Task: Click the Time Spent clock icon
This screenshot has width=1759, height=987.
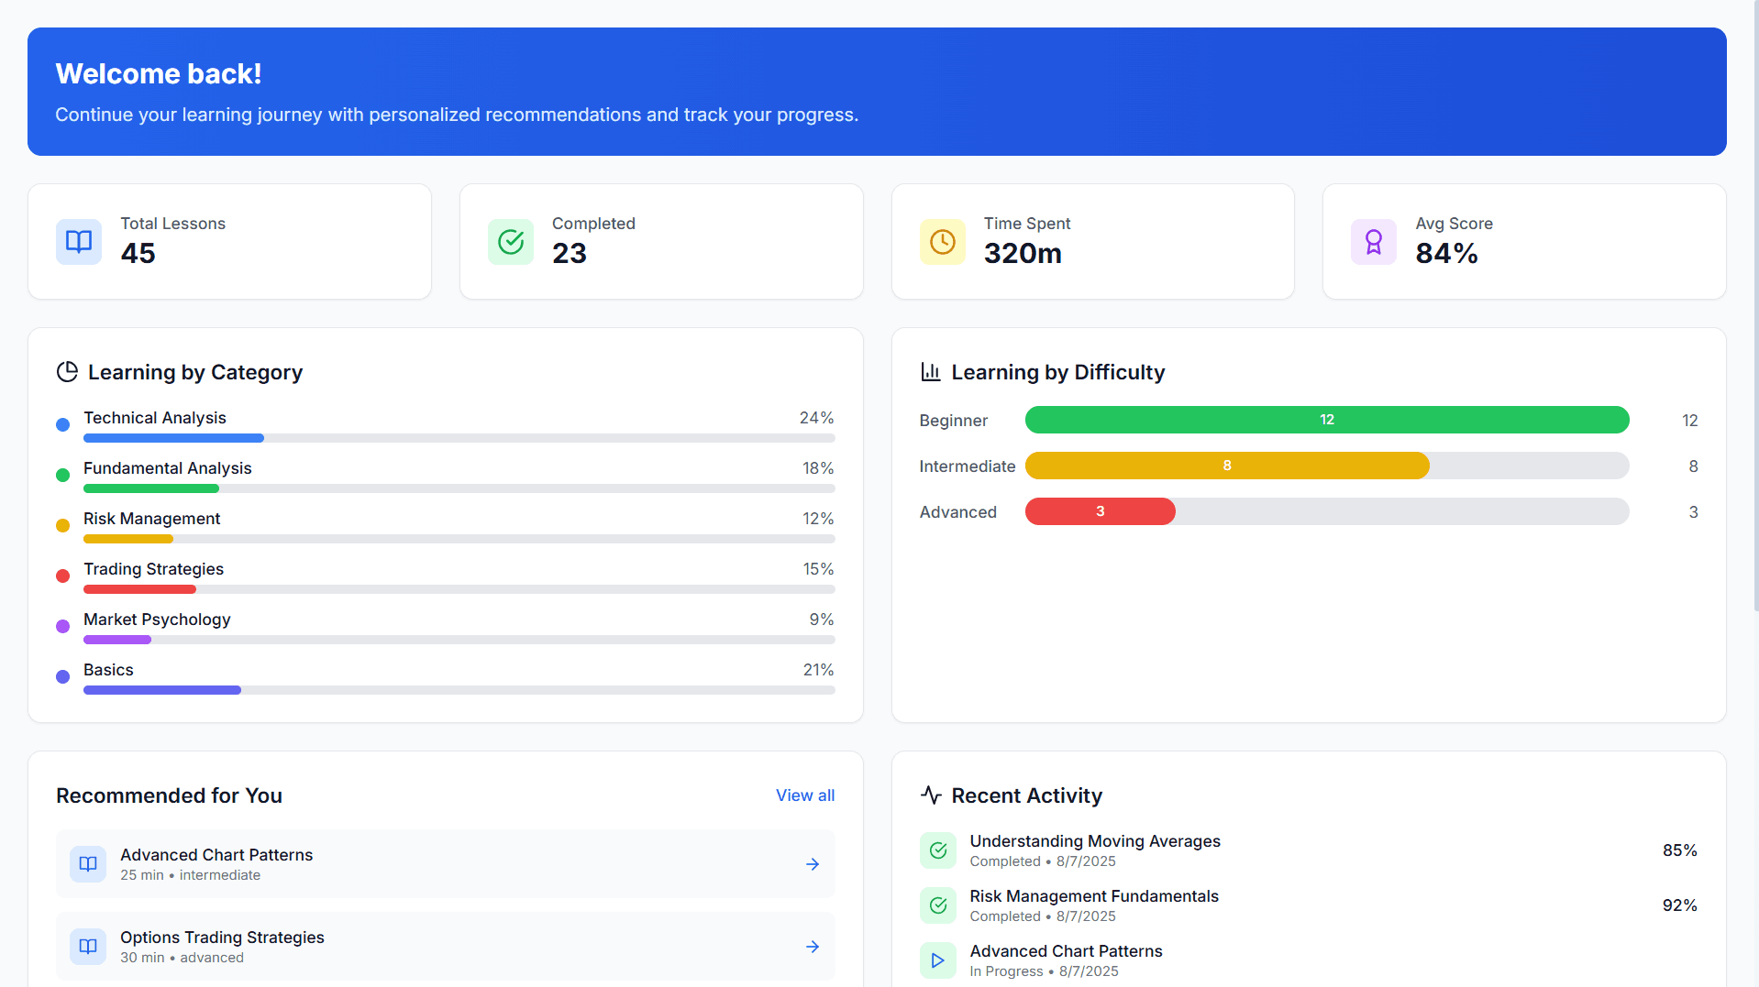Action: click(x=942, y=242)
